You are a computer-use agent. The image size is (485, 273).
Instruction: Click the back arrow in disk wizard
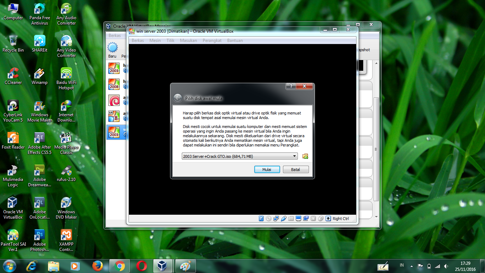(x=178, y=98)
